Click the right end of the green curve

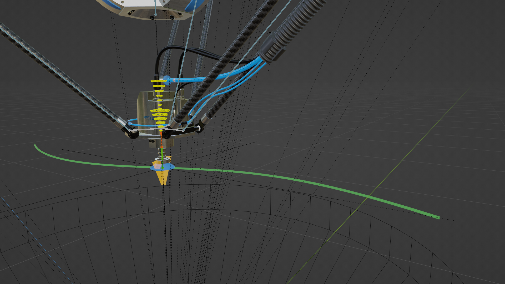[x=438, y=217]
